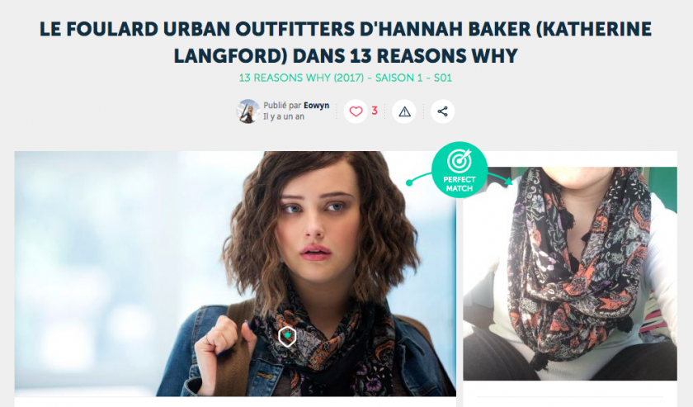
Task: Click the green connector dot beside the photo
Action: click(x=409, y=182)
